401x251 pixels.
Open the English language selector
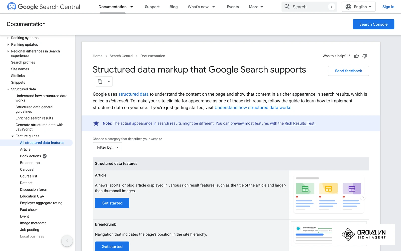(x=358, y=7)
